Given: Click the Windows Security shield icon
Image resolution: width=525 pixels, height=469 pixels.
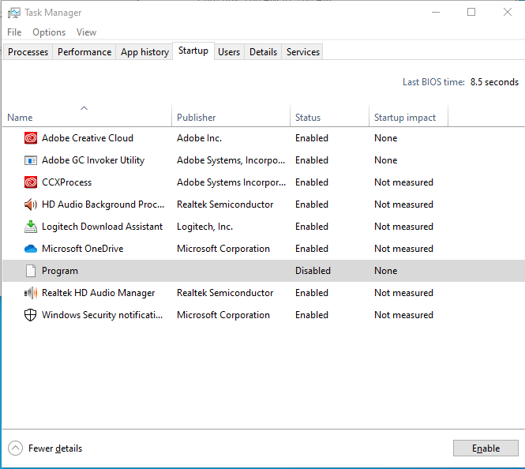Looking at the screenshot, I should (x=31, y=315).
